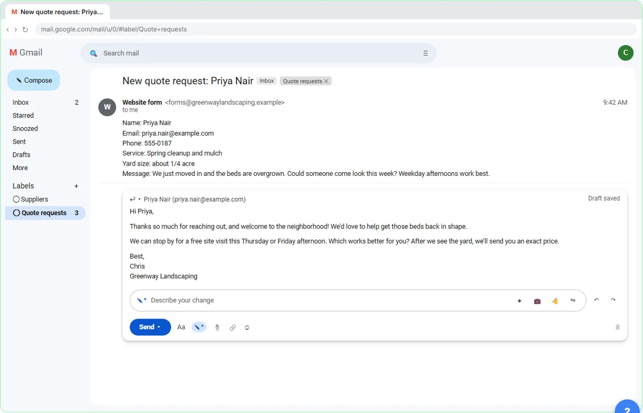
Task: Click the 'Greenway Landscaping' signature line
Action: 163,276
